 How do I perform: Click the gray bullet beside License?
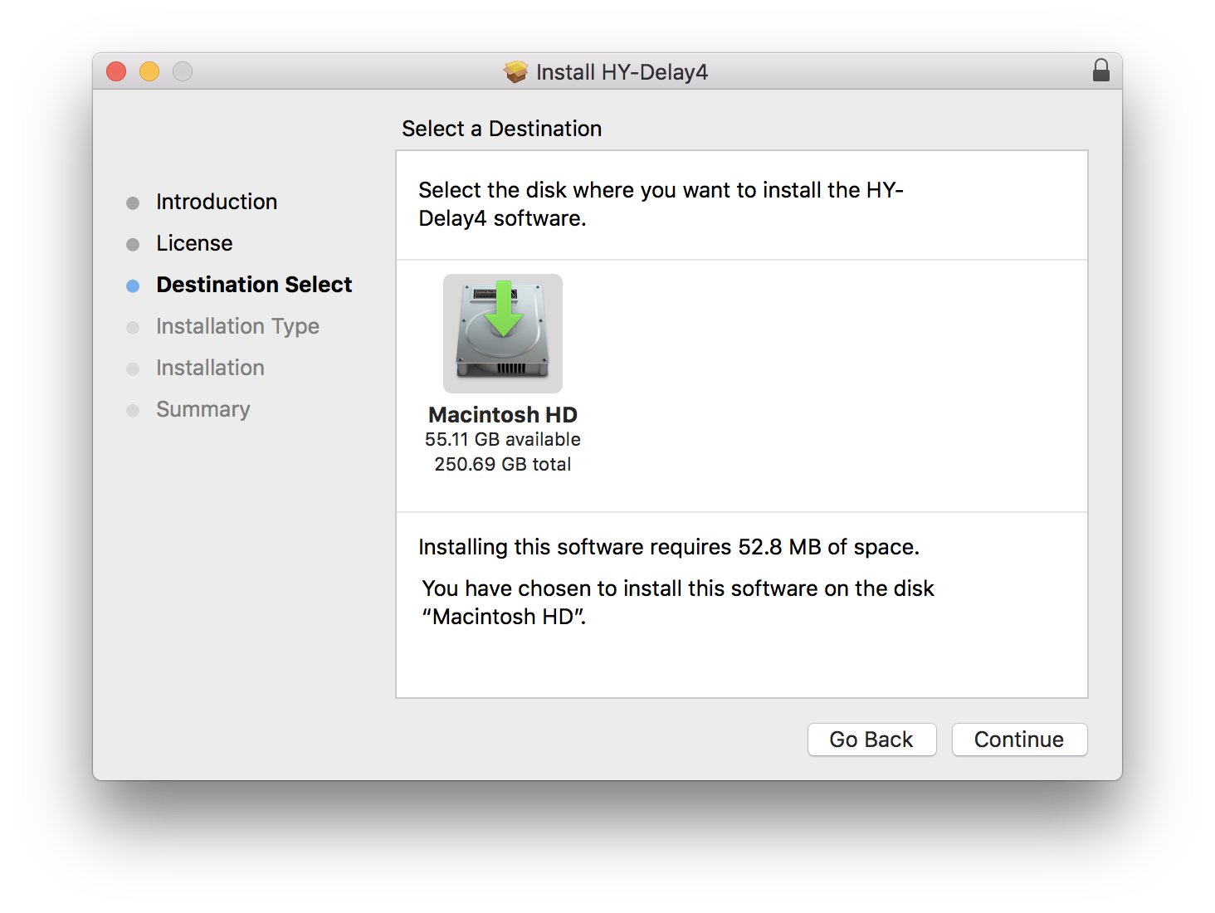133,245
